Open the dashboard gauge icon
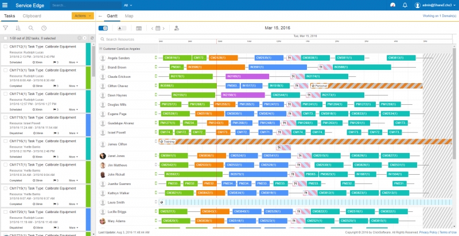The image size is (459, 236). pos(393,5)
